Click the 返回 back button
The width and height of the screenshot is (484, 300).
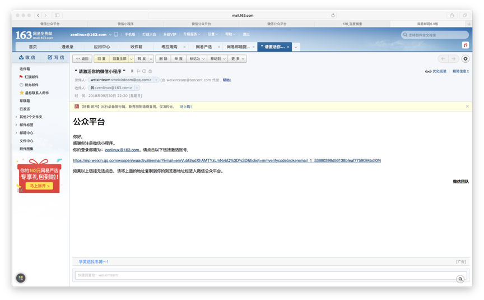[82, 59]
